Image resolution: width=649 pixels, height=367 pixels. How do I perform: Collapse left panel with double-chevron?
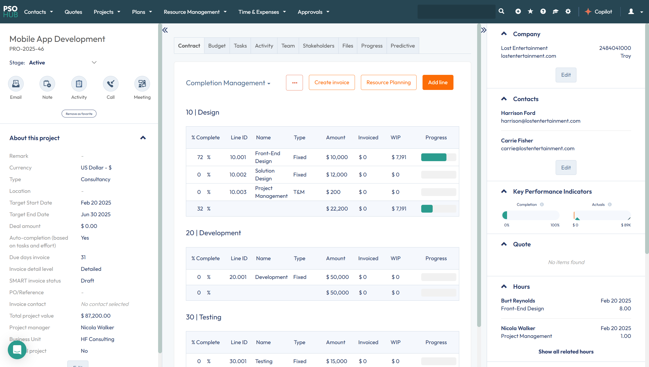pos(165,30)
